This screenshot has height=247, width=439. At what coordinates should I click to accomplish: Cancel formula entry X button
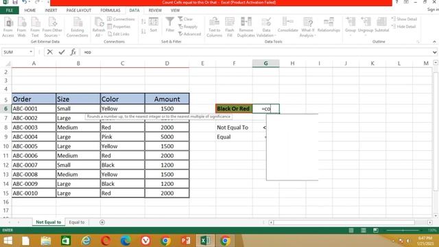(x=50, y=52)
